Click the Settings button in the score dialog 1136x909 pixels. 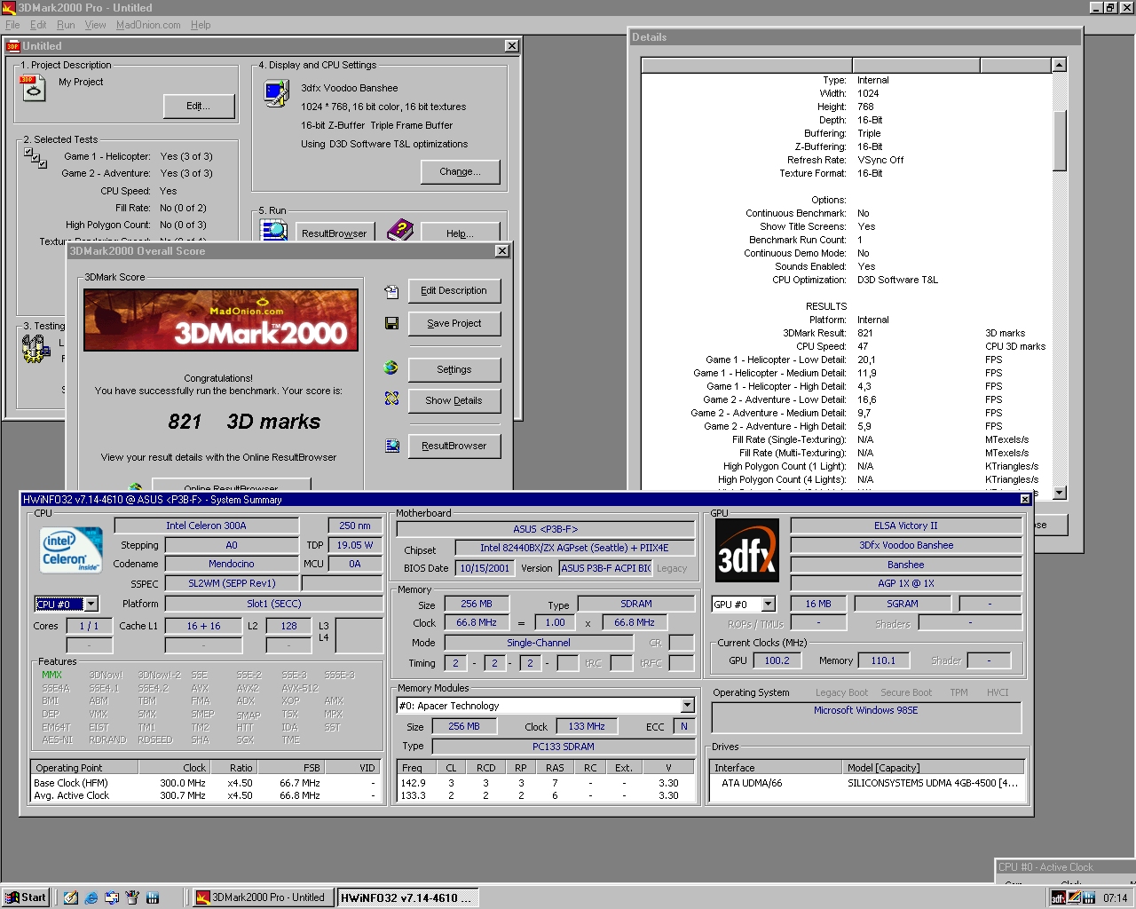pos(454,369)
